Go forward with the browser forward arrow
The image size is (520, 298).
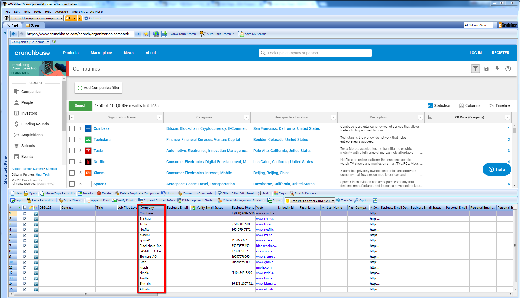point(22,34)
